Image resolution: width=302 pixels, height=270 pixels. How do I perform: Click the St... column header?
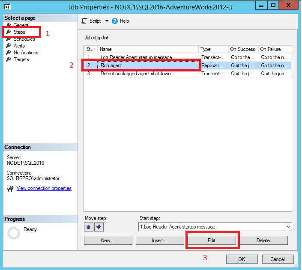tap(91, 49)
